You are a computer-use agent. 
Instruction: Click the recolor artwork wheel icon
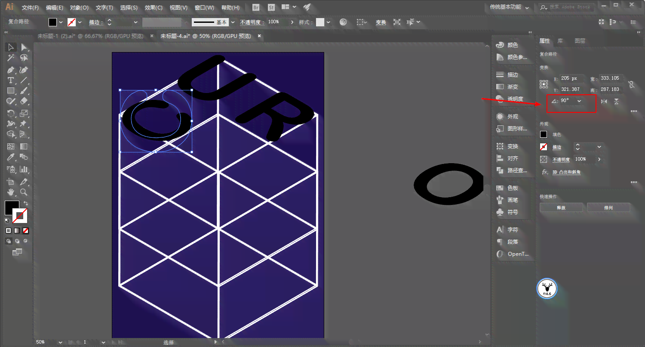coord(343,22)
